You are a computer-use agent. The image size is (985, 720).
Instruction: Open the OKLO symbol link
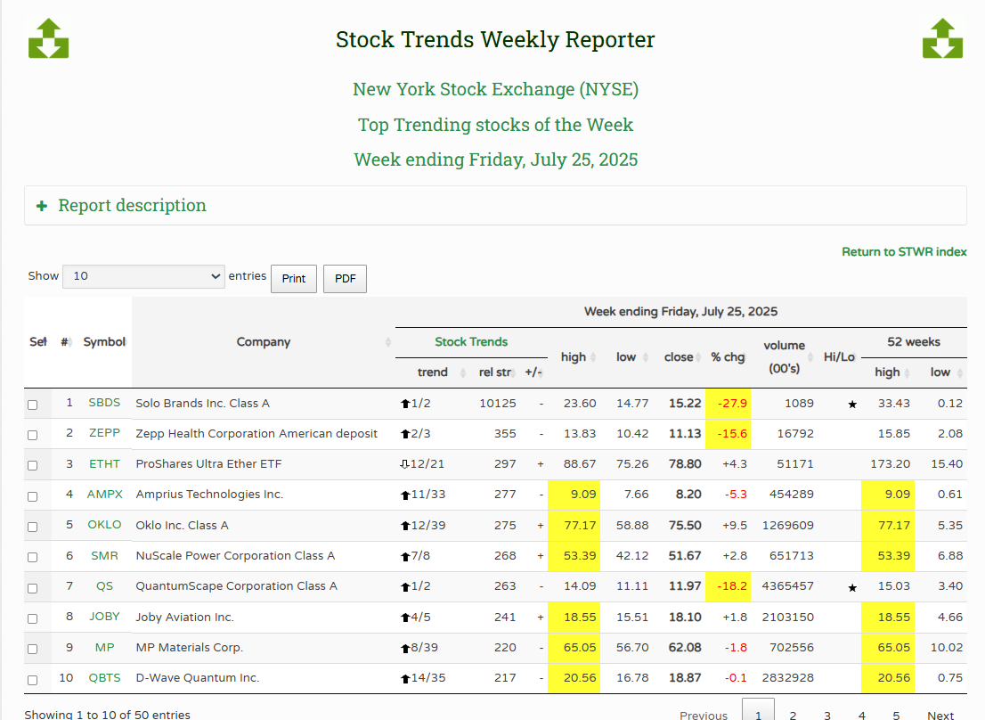[104, 525]
